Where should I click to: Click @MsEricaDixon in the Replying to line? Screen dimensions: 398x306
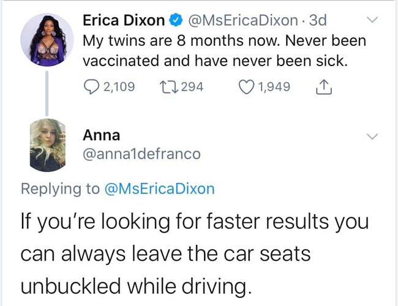point(159,188)
